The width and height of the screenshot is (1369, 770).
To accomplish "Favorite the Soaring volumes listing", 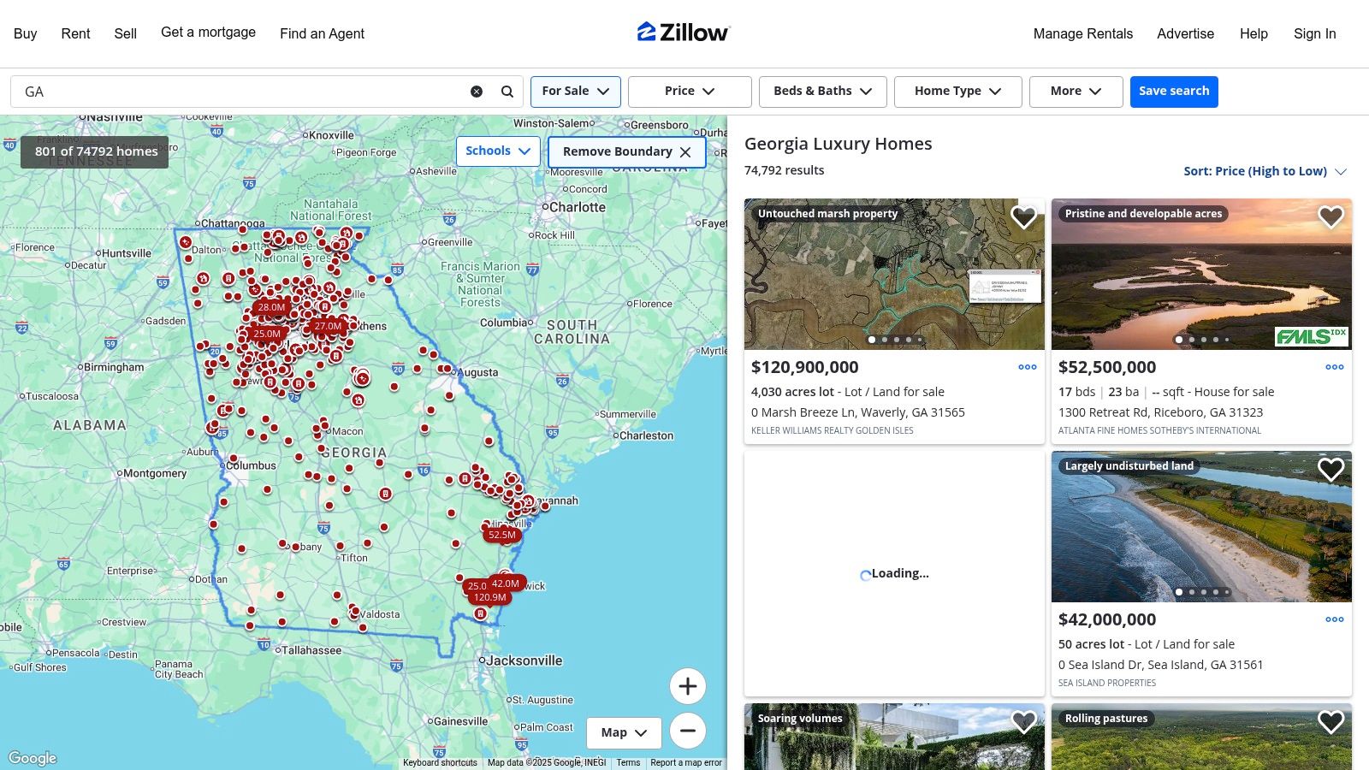I will (1023, 722).
